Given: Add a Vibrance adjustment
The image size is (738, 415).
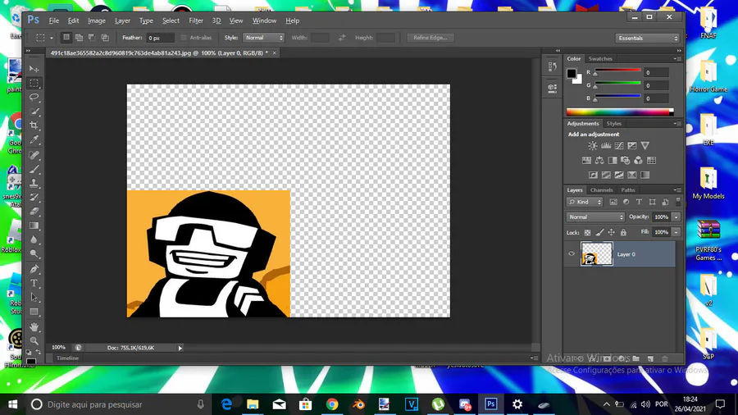Looking at the screenshot, I should pyautogui.click(x=645, y=146).
